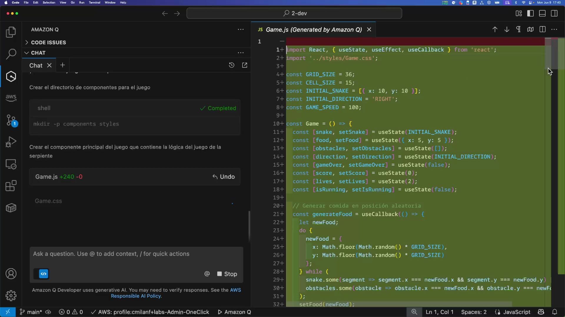Toggle the secondary side bar

(554, 14)
